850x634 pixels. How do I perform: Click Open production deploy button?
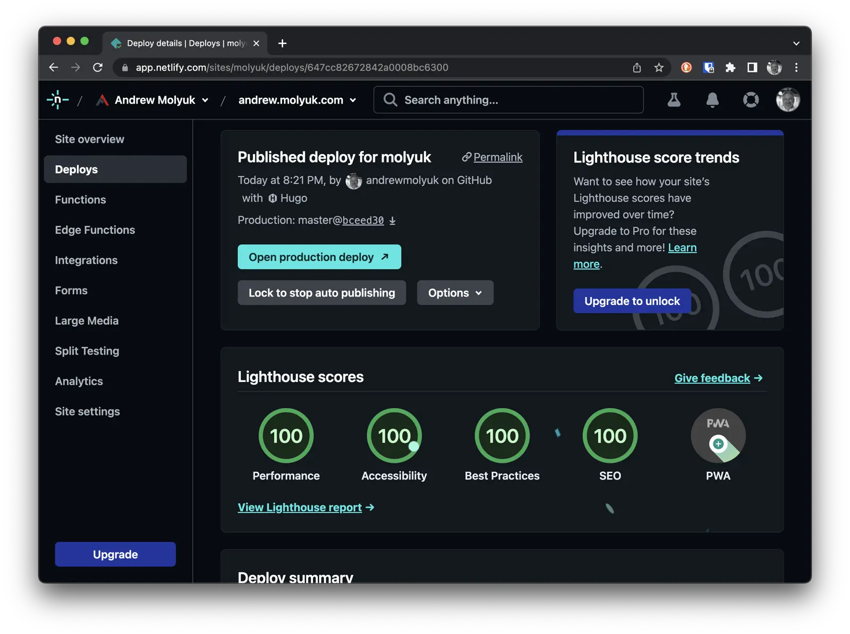pos(319,257)
